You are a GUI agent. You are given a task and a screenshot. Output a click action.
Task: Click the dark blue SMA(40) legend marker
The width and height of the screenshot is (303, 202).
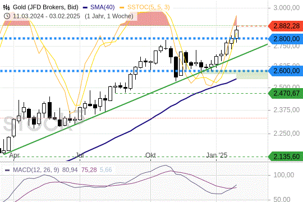[85, 7]
